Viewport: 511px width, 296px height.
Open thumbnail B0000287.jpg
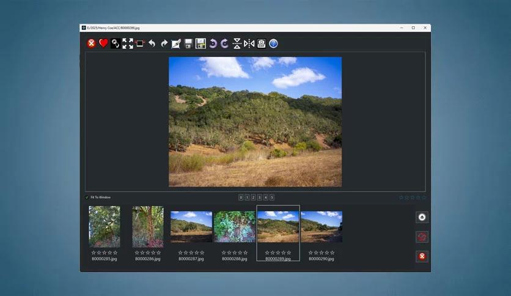coord(191,226)
